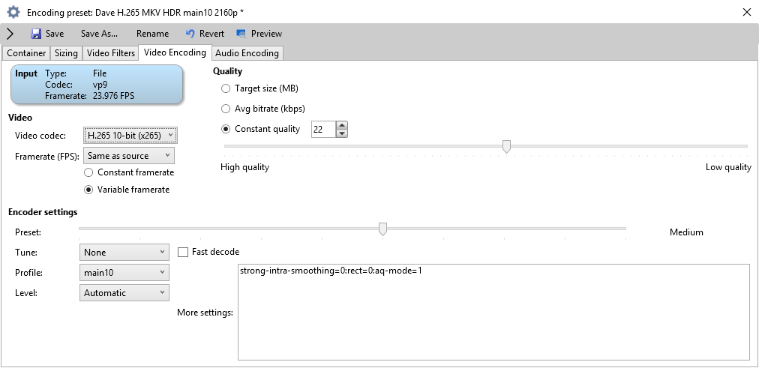Click the Rename button
Viewport: 759px width, 368px height.
pyautogui.click(x=152, y=34)
